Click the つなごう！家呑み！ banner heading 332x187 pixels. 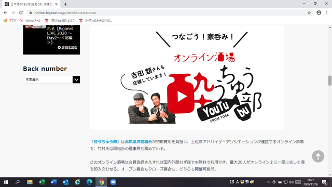pos(202,37)
